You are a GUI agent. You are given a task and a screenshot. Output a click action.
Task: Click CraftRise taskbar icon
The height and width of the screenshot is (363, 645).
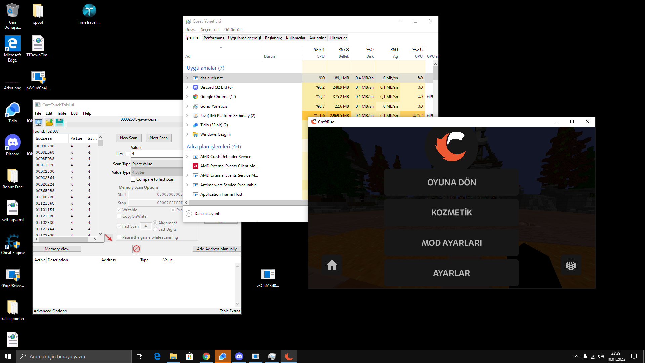coord(289,356)
